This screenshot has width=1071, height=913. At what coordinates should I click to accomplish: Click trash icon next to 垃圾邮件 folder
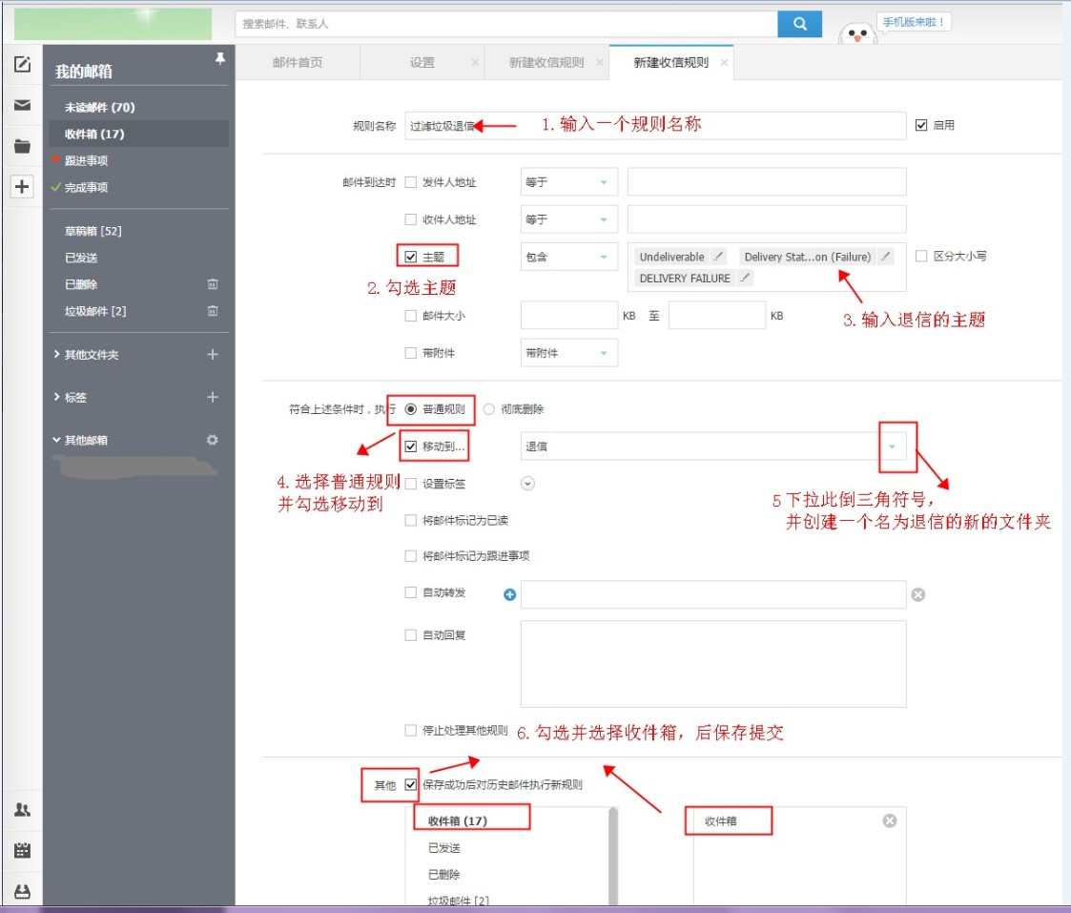point(213,311)
